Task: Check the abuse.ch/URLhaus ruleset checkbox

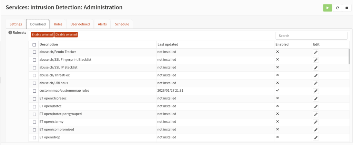Action: 34,83
